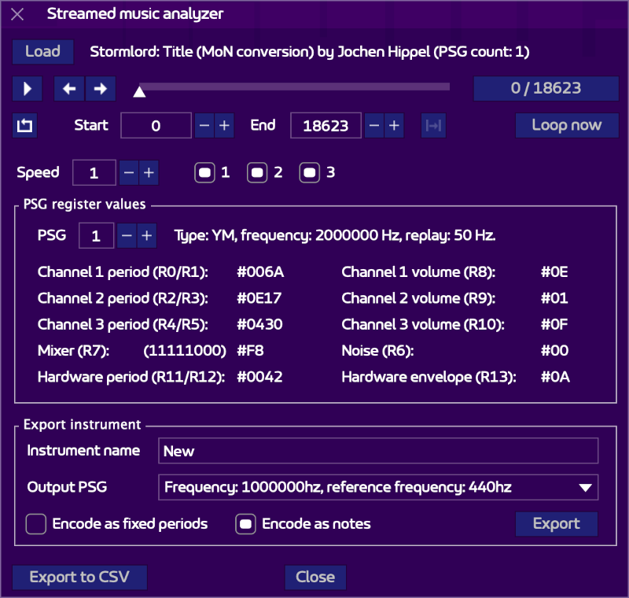Viewport: 629px width, 598px height.
Task: Open the Output PSG dropdown
Action: (377, 487)
